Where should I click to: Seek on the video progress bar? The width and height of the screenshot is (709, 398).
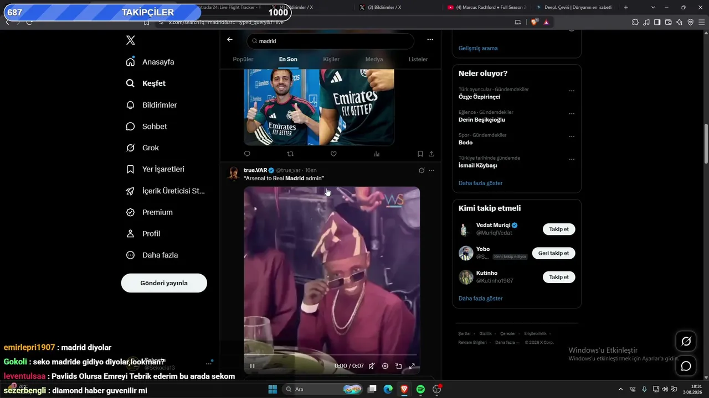pyautogui.click(x=332, y=355)
